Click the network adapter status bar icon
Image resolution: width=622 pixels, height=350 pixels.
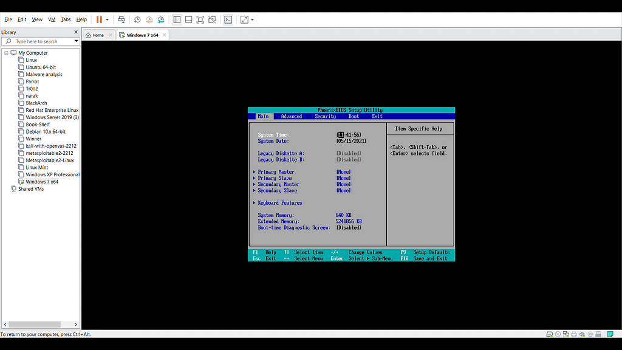coord(566,334)
